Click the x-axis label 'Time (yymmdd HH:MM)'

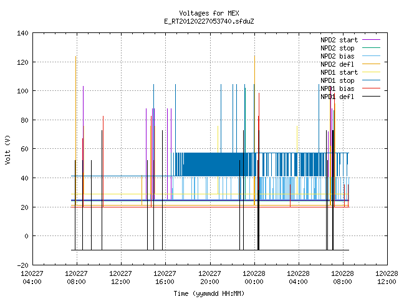coord(209,293)
